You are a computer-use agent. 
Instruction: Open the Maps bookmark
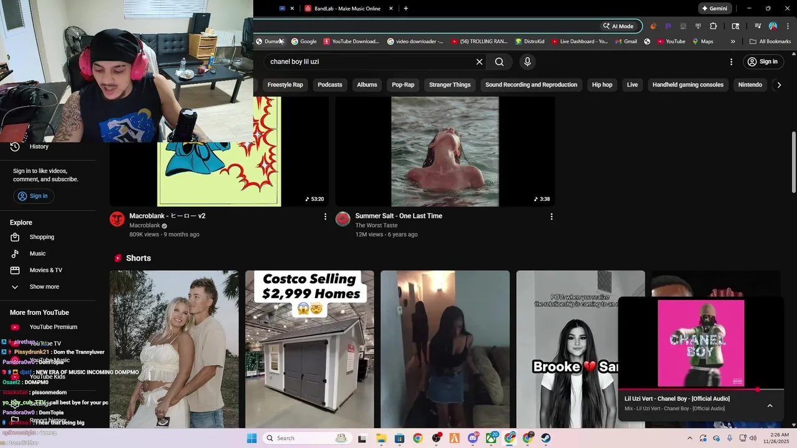point(703,42)
